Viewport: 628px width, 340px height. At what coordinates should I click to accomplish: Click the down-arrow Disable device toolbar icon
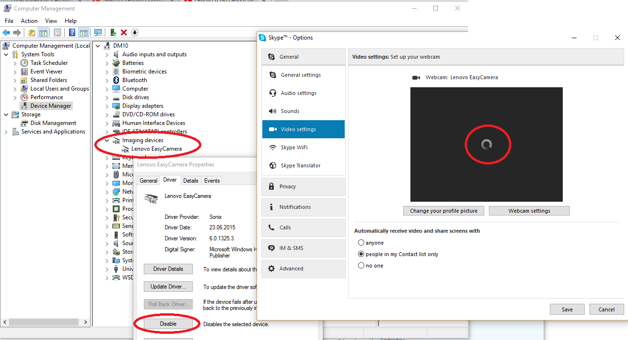coord(135,32)
